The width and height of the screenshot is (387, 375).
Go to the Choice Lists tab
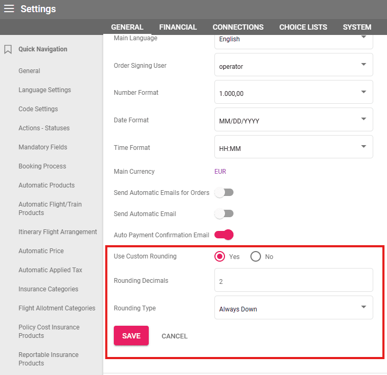(x=303, y=27)
